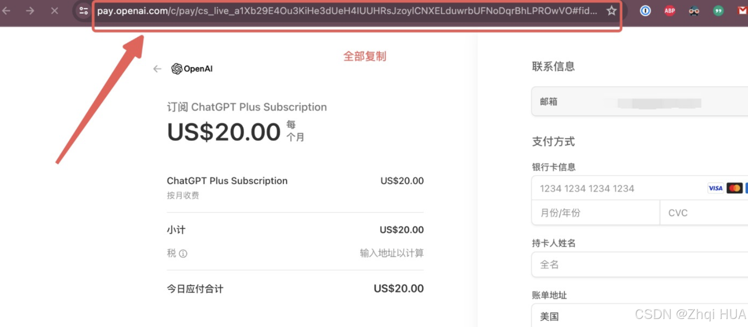Open the red mail extension icon

tap(742, 10)
